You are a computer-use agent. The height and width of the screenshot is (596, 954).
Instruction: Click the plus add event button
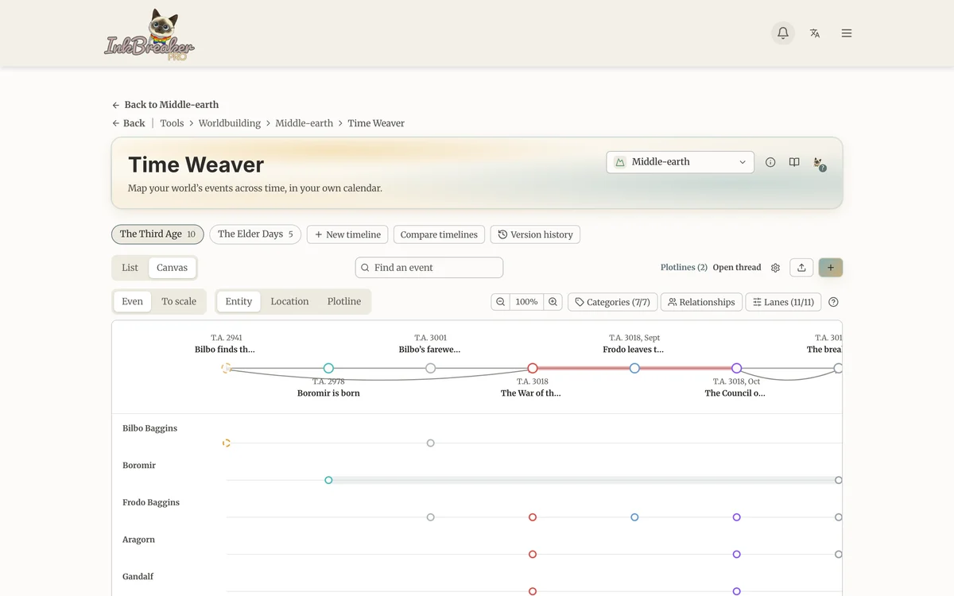click(x=831, y=268)
